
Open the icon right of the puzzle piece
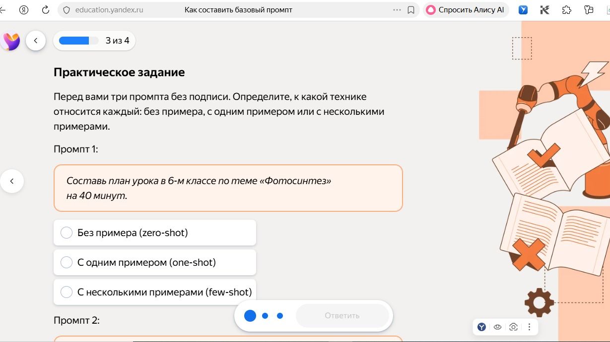coord(589,10)
